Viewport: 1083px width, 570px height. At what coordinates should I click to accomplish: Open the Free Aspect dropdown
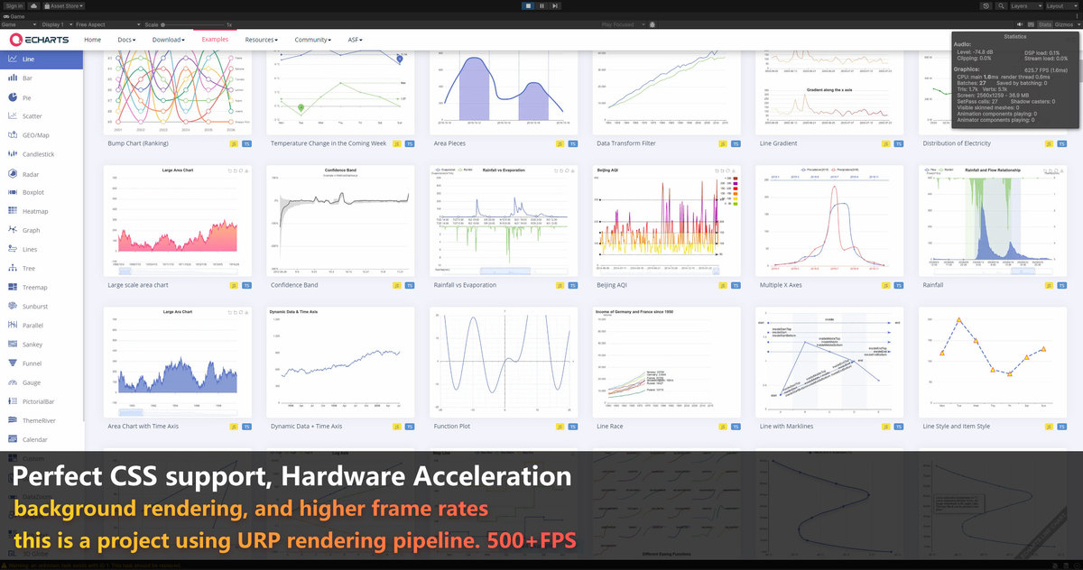[x=107, y=24]
